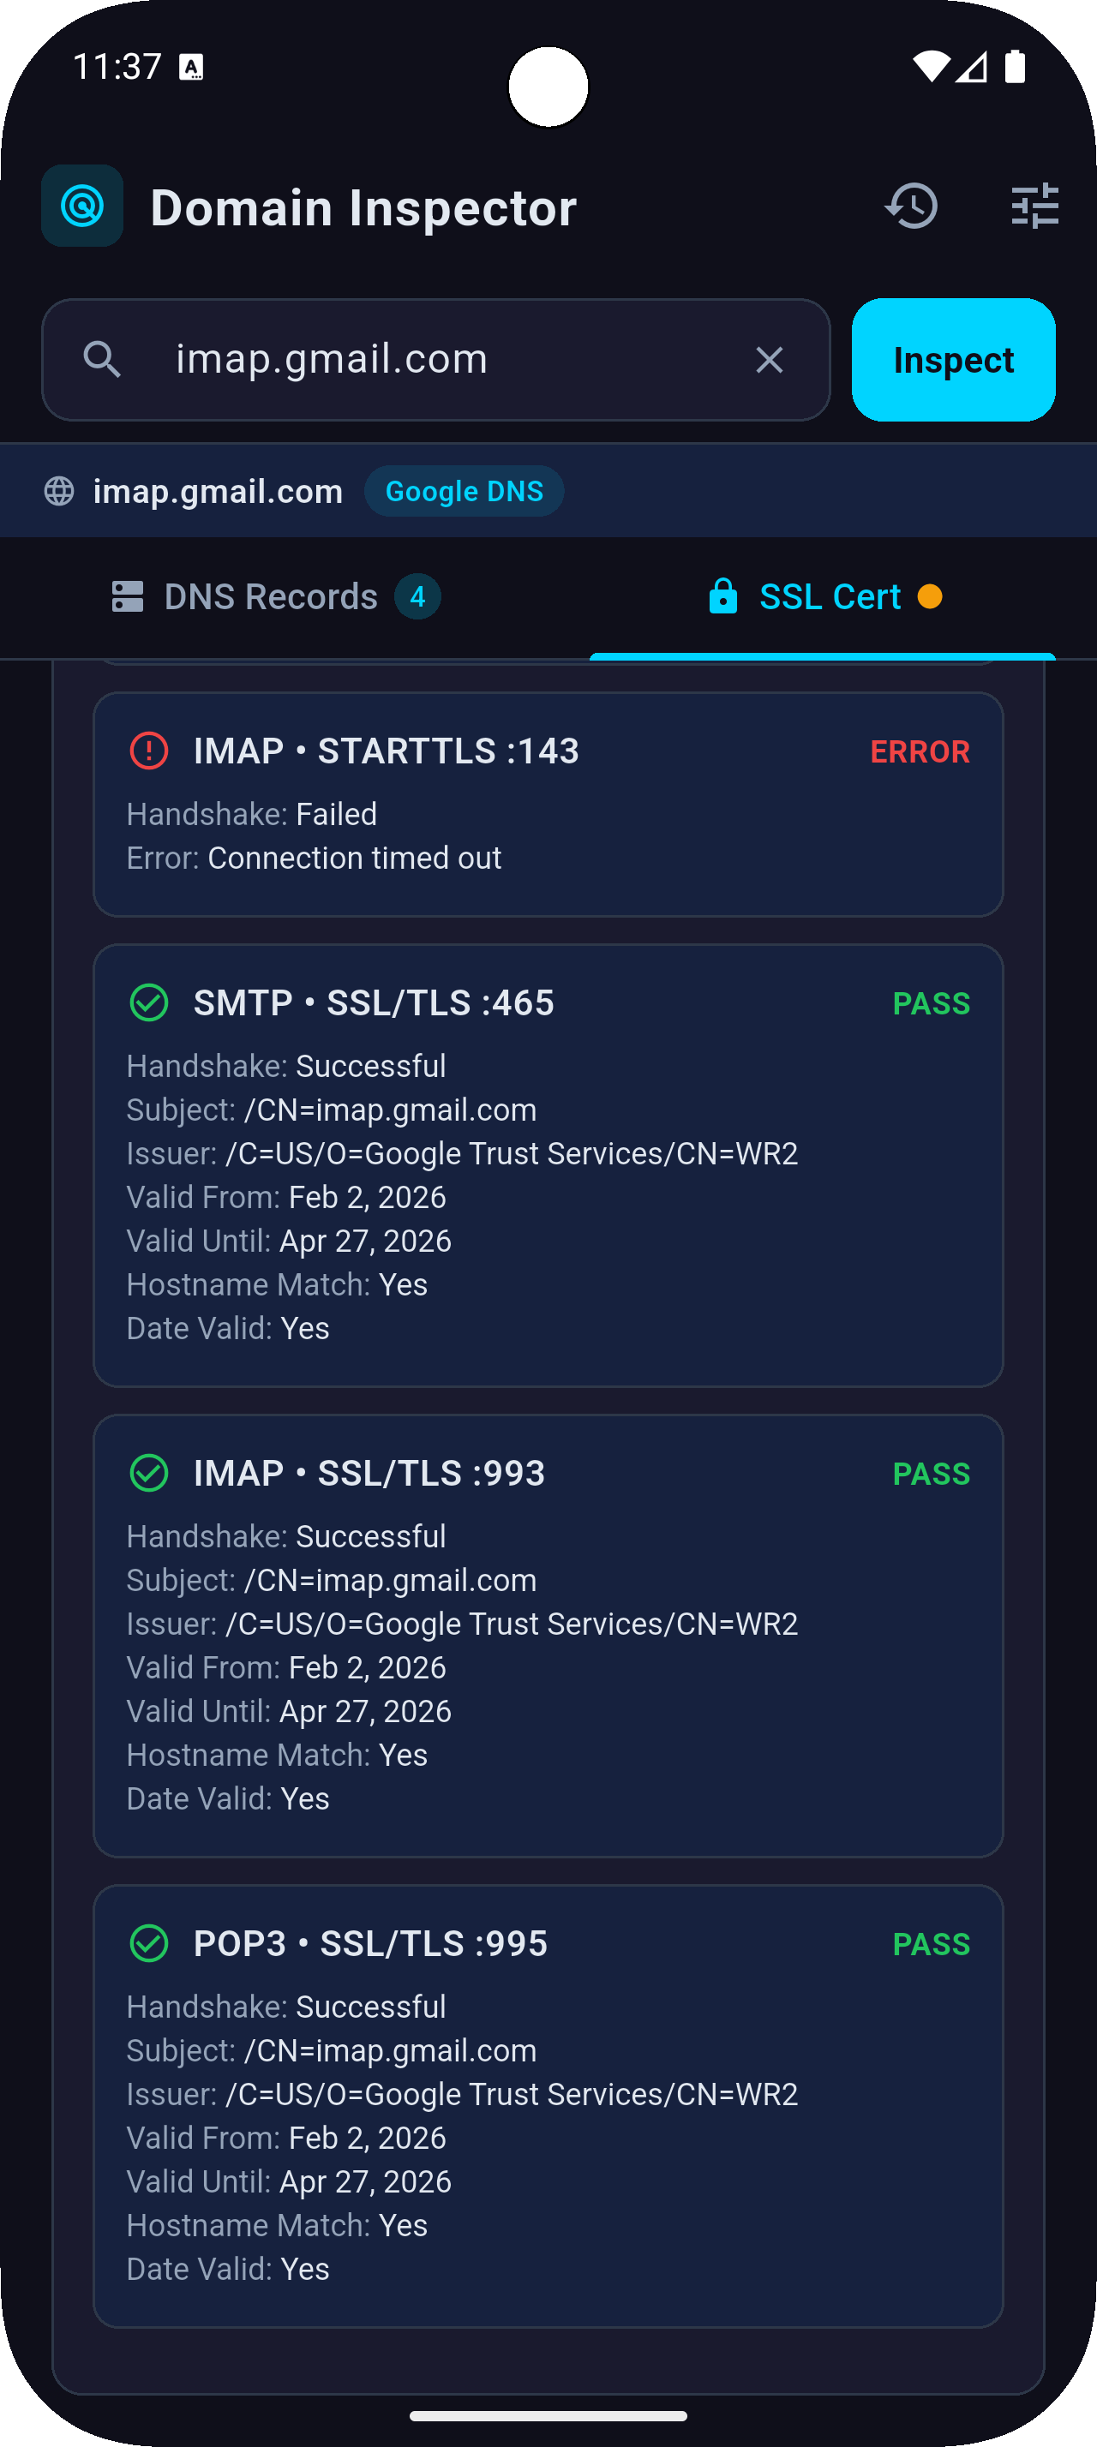Click the Google DNS badge

pos(464,490)
